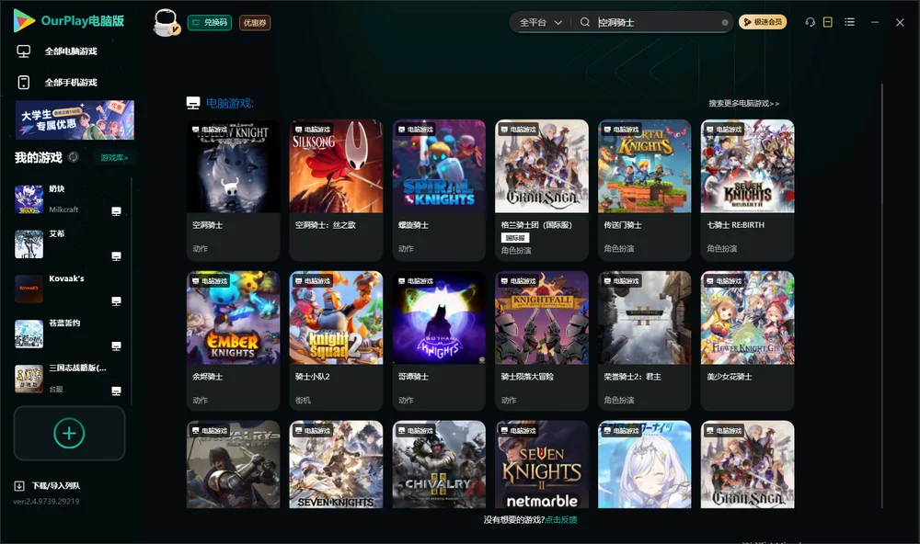Viewport: 920px width, 544px height.
Task: Select the 传送门骑士 Portal Knights card
Action: point(644,190)
